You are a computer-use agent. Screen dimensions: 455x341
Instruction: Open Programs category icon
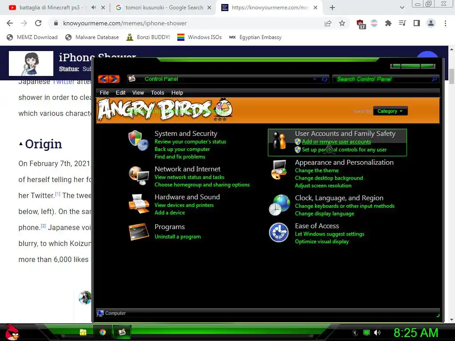tap(139, 231)
